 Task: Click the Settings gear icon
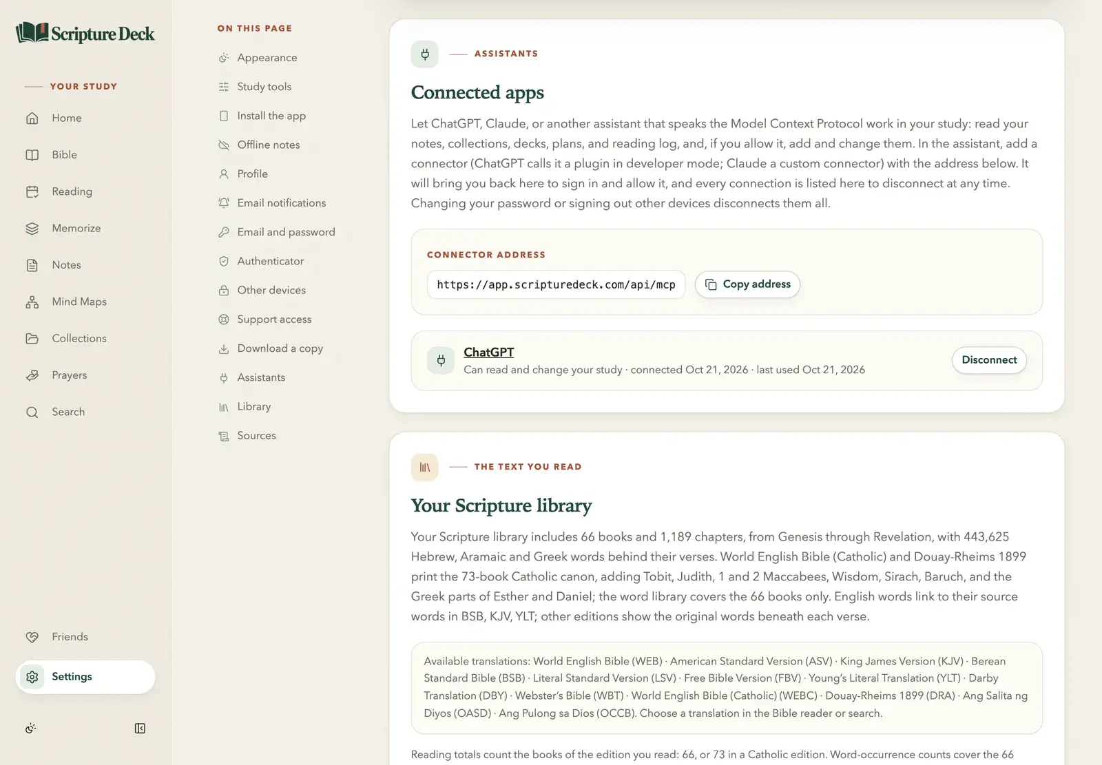32,677
